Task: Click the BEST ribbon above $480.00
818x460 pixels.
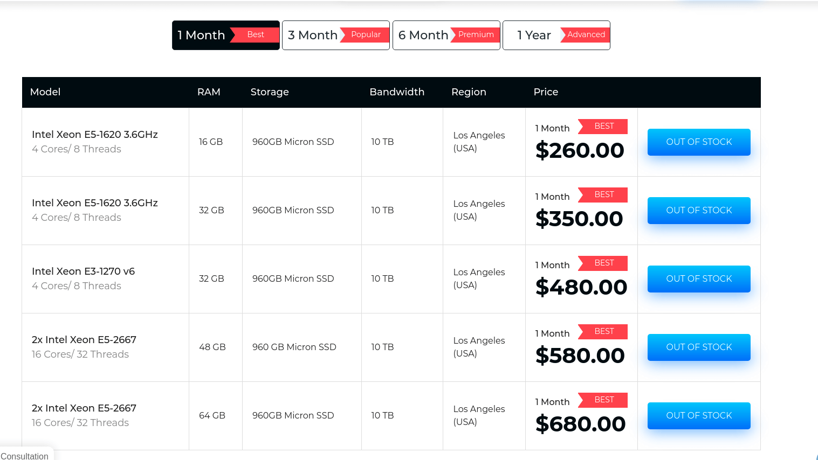Action: (603, 263)
